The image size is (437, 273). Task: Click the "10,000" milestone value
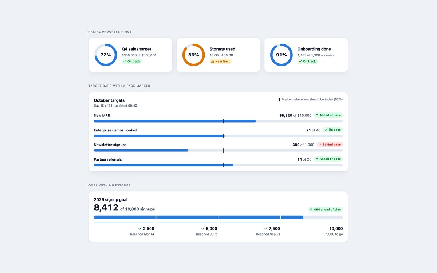336,229
